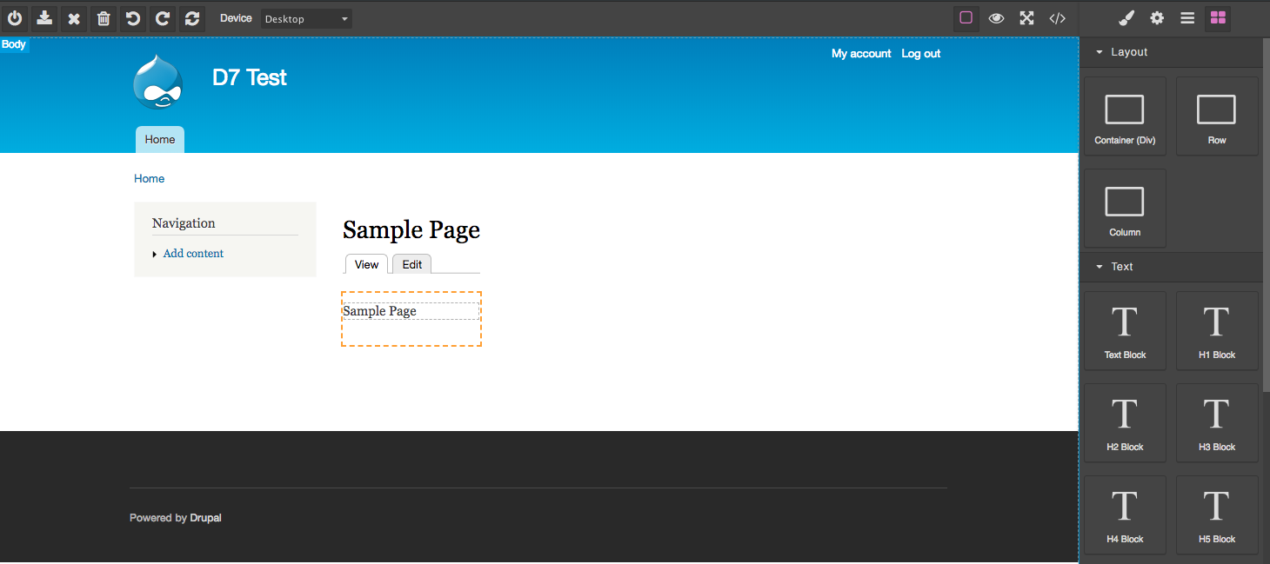Collapse the Layout section
1270x564 pixels.
[x=1099, y=51]
